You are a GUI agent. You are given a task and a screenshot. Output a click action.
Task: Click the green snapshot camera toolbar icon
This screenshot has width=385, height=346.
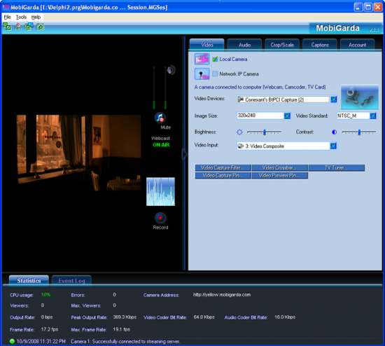40,27
